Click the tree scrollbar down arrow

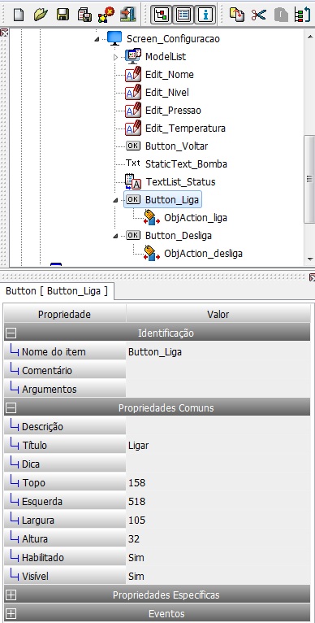[x=310, y=259]
